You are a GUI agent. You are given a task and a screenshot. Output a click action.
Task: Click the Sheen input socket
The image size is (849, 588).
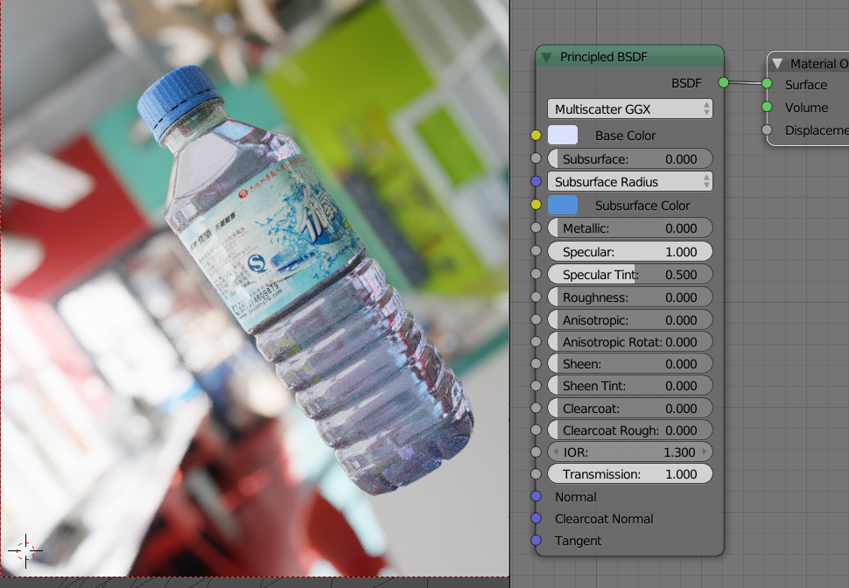tap(536, 364)
